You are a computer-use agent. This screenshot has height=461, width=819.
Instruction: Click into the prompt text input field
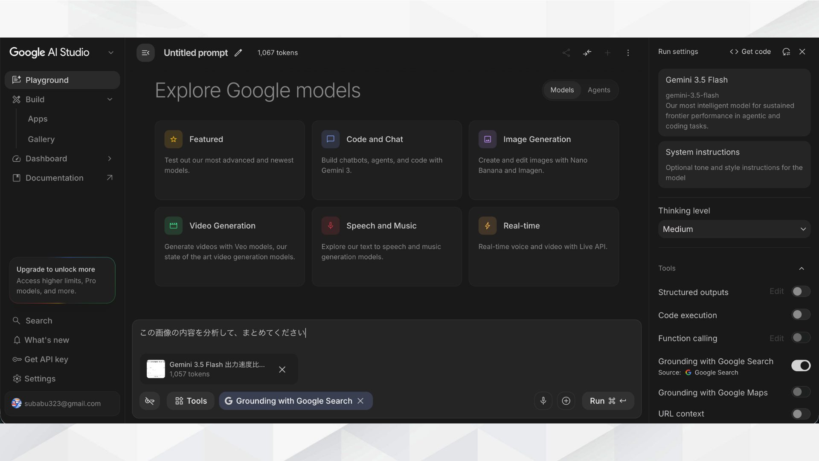pyautogui.click(x=386, y=333)
